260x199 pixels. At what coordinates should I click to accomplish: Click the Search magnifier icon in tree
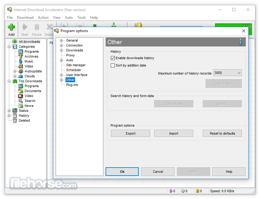[x=21, y=101]
